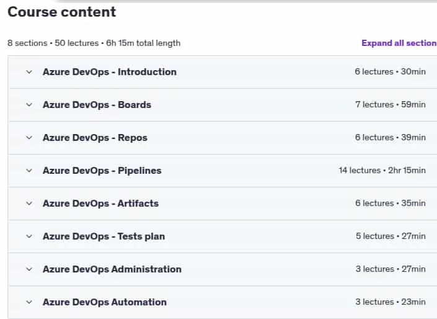Image resolution: width=437 pixels, height=319 pixels.
Task: Expand the Azure DevOps - Pipelines chevron
Action: tap(29, 171)
